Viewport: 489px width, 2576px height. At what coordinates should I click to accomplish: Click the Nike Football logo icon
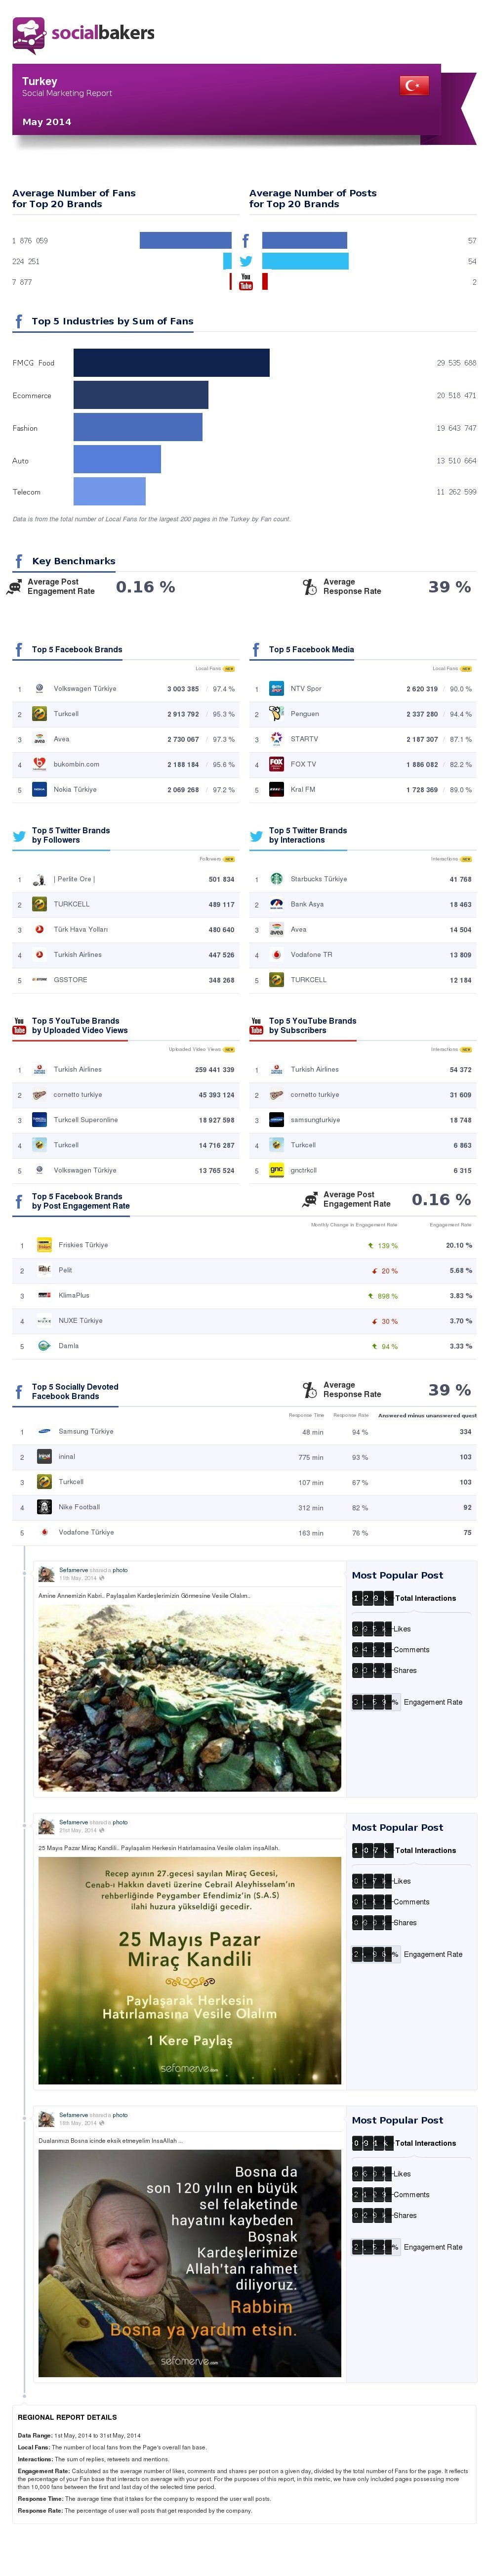tap(44, 1507)
